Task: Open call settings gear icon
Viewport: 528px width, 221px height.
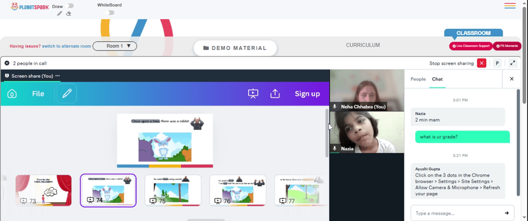Action: click(7, 63)
